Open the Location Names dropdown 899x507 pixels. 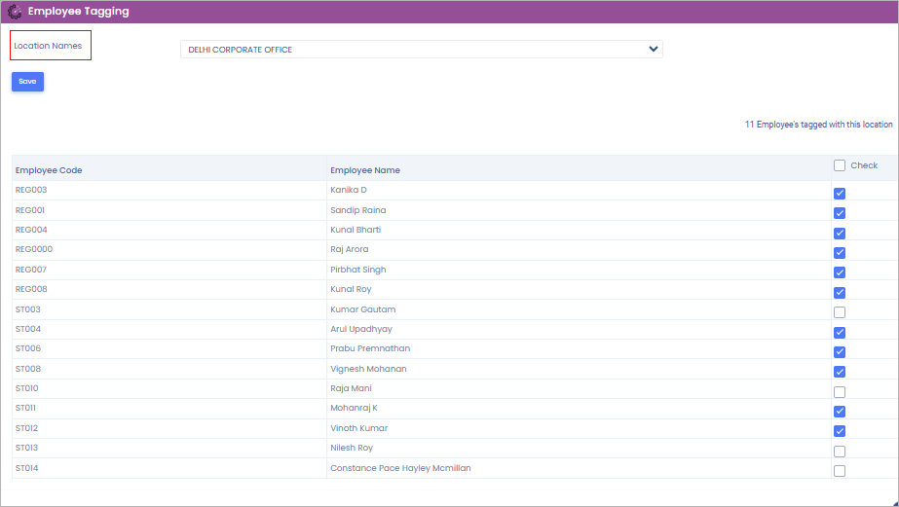pyautogui.click(x=420, y=50)
